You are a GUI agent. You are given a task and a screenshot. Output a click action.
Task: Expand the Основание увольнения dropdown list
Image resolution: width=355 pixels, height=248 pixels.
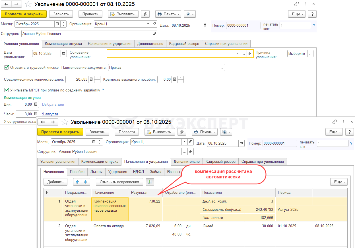[x=237, y=54]
